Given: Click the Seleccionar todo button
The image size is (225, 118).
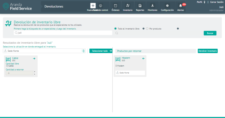Looking at the screenshot, I should [x=101, y=51].
